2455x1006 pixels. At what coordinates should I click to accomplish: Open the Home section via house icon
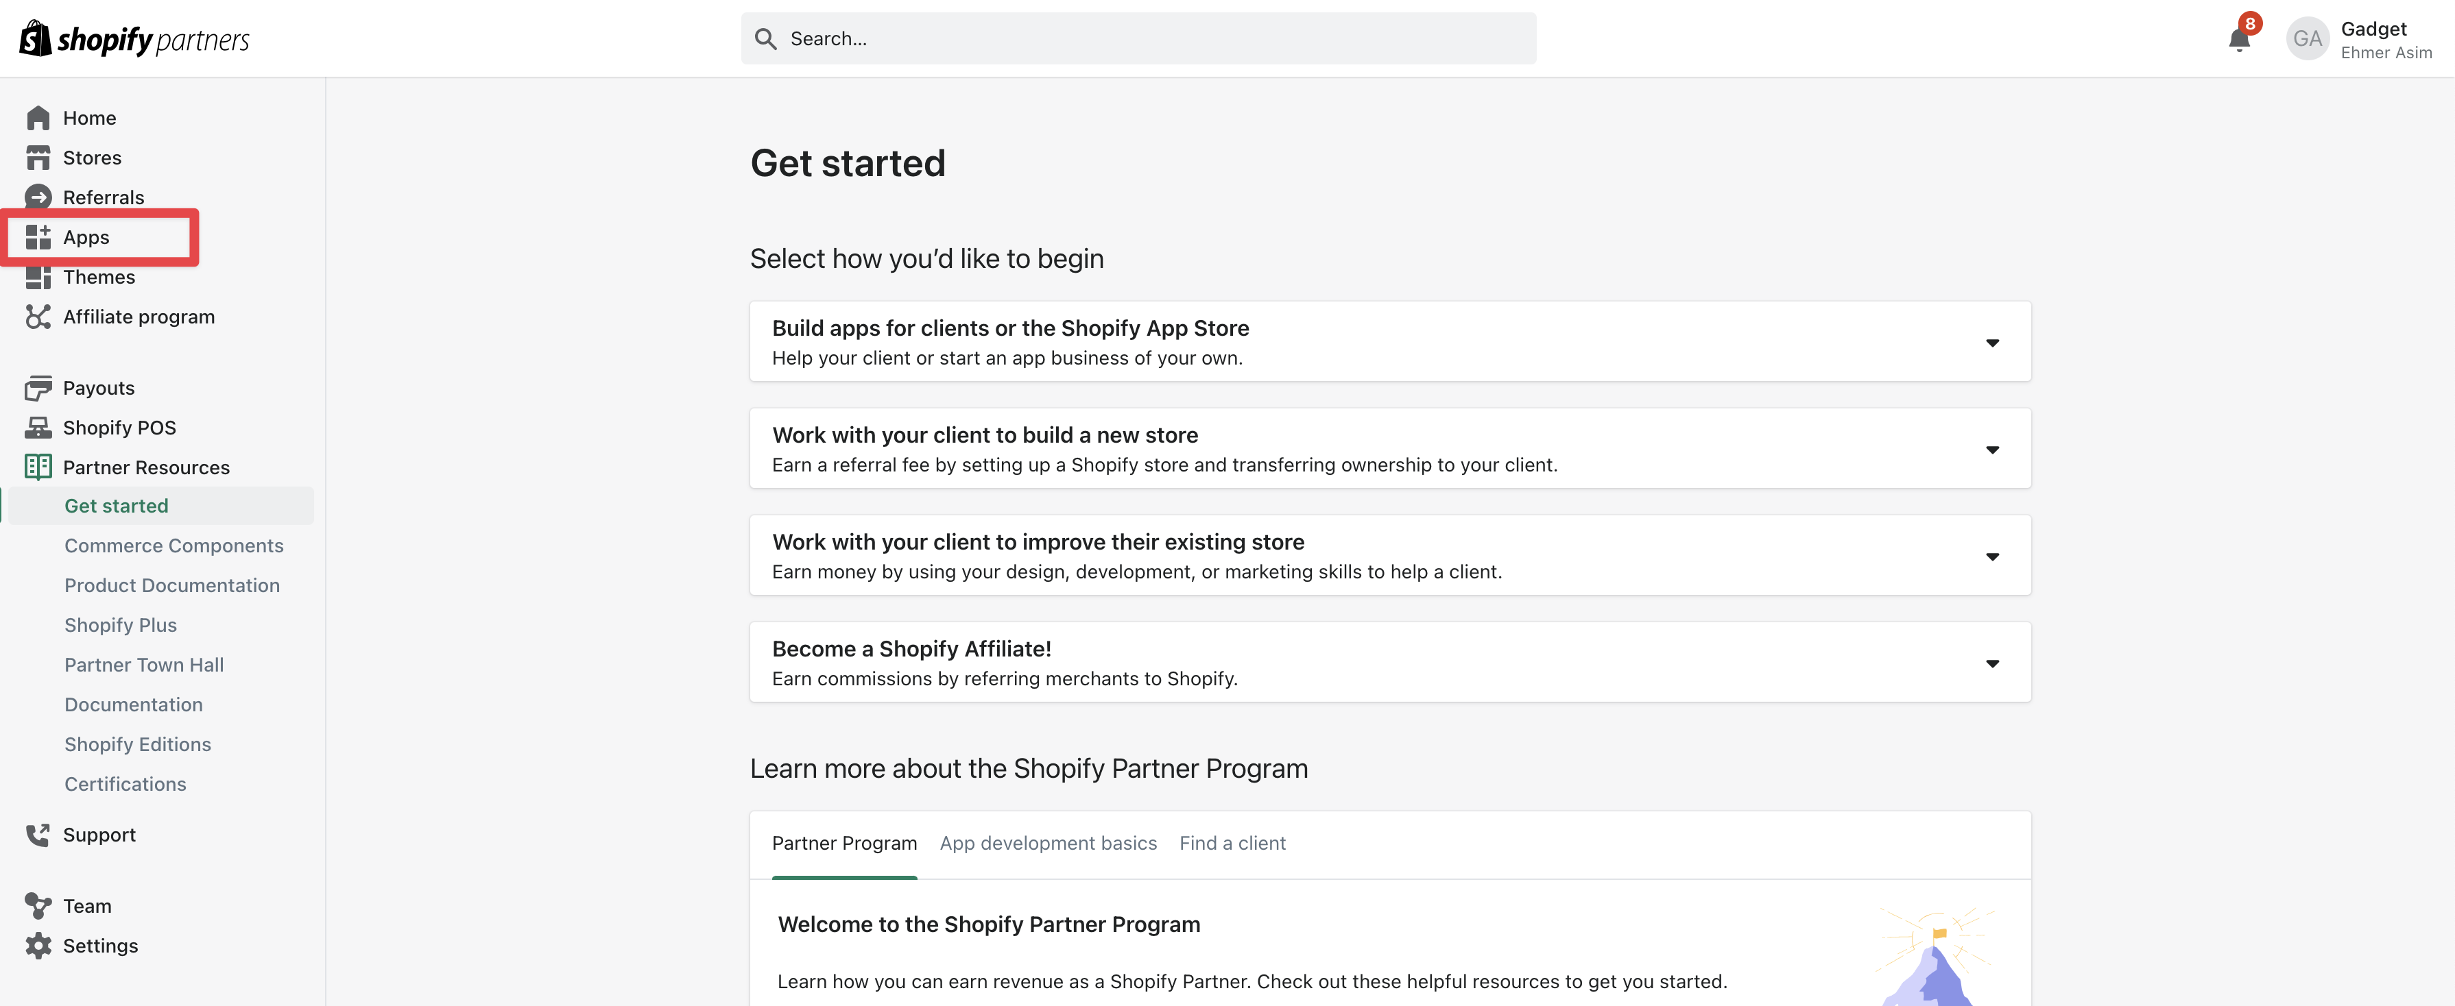click(38, 117)
